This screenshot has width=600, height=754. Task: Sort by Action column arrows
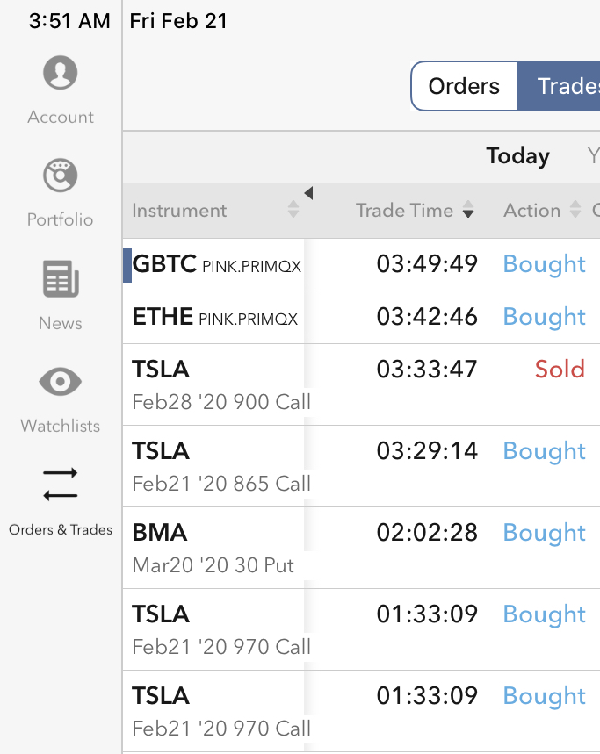575,211
